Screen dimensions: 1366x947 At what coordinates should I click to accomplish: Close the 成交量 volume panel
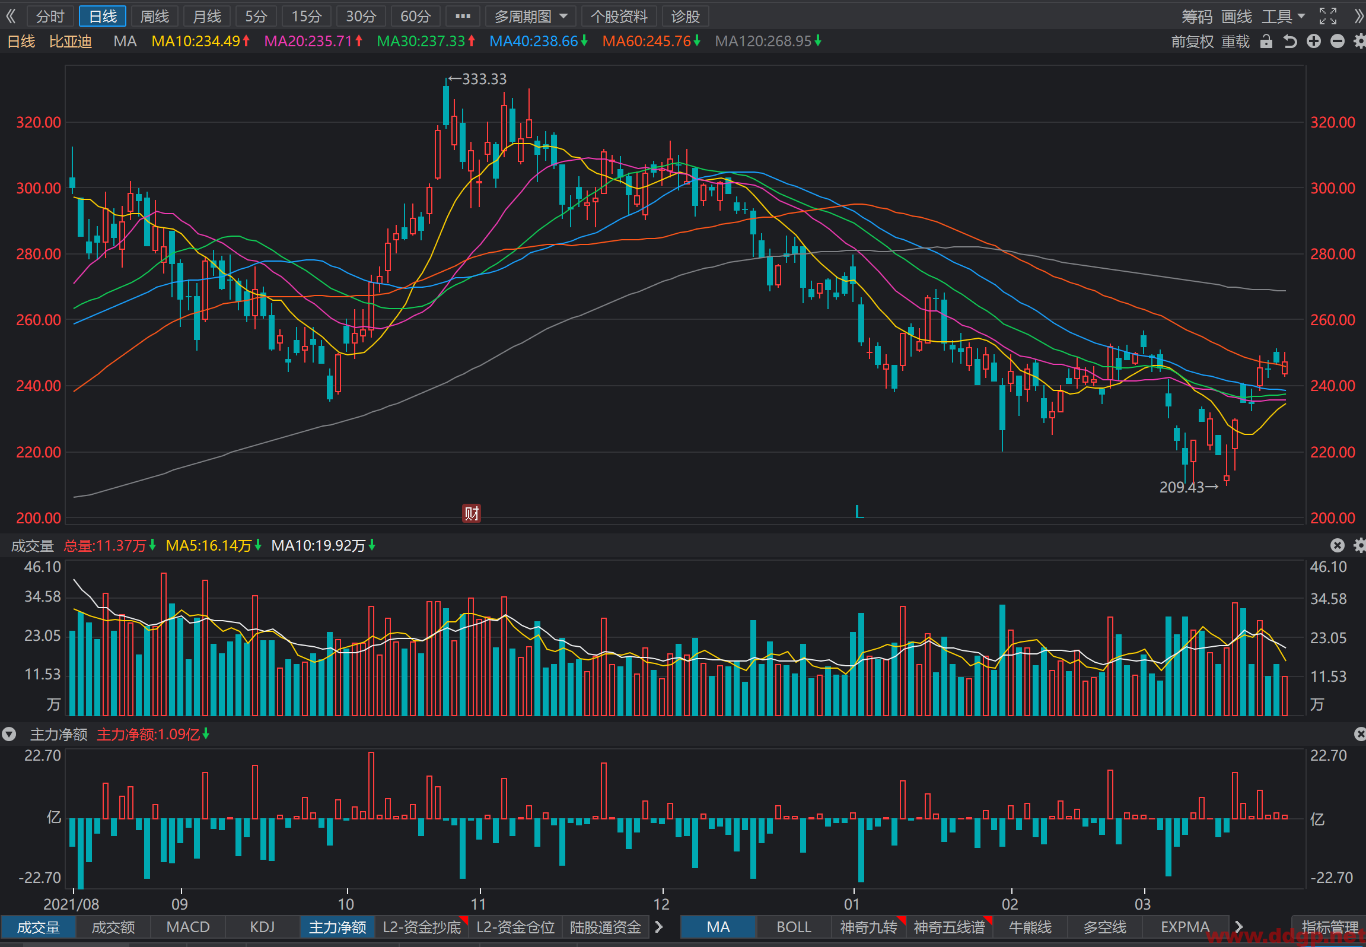[x=1338, y=545]
